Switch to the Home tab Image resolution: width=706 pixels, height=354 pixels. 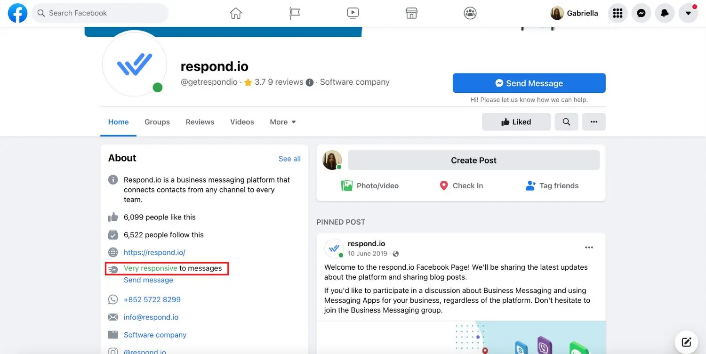[118, 122]
